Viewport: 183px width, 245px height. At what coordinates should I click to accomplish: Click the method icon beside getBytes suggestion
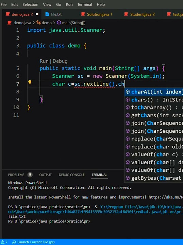point(128,178)
